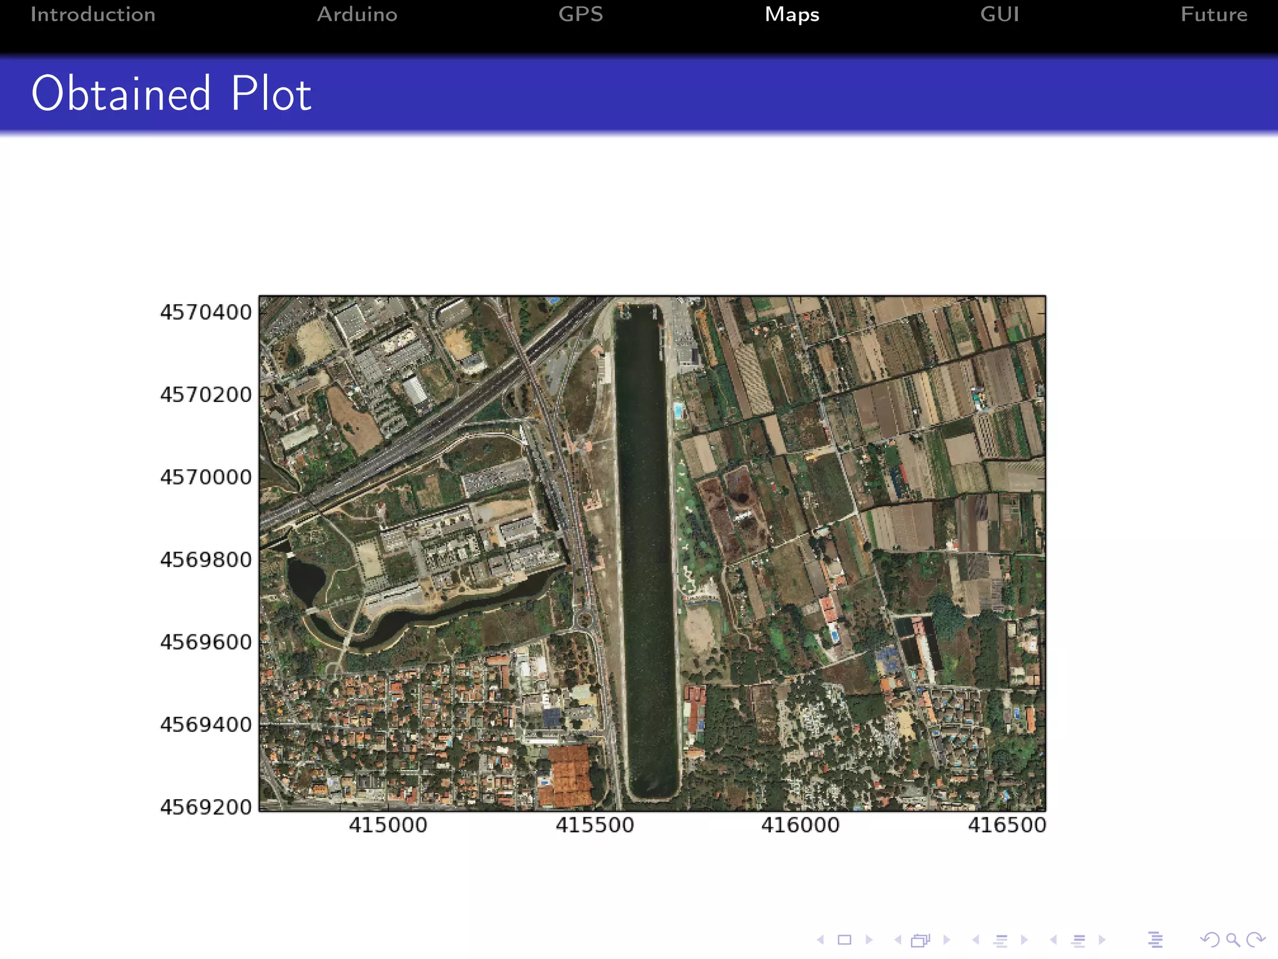Click x-axis label 416000
This screenshot has width=1278, height=959.
click(x=801, y=825)
